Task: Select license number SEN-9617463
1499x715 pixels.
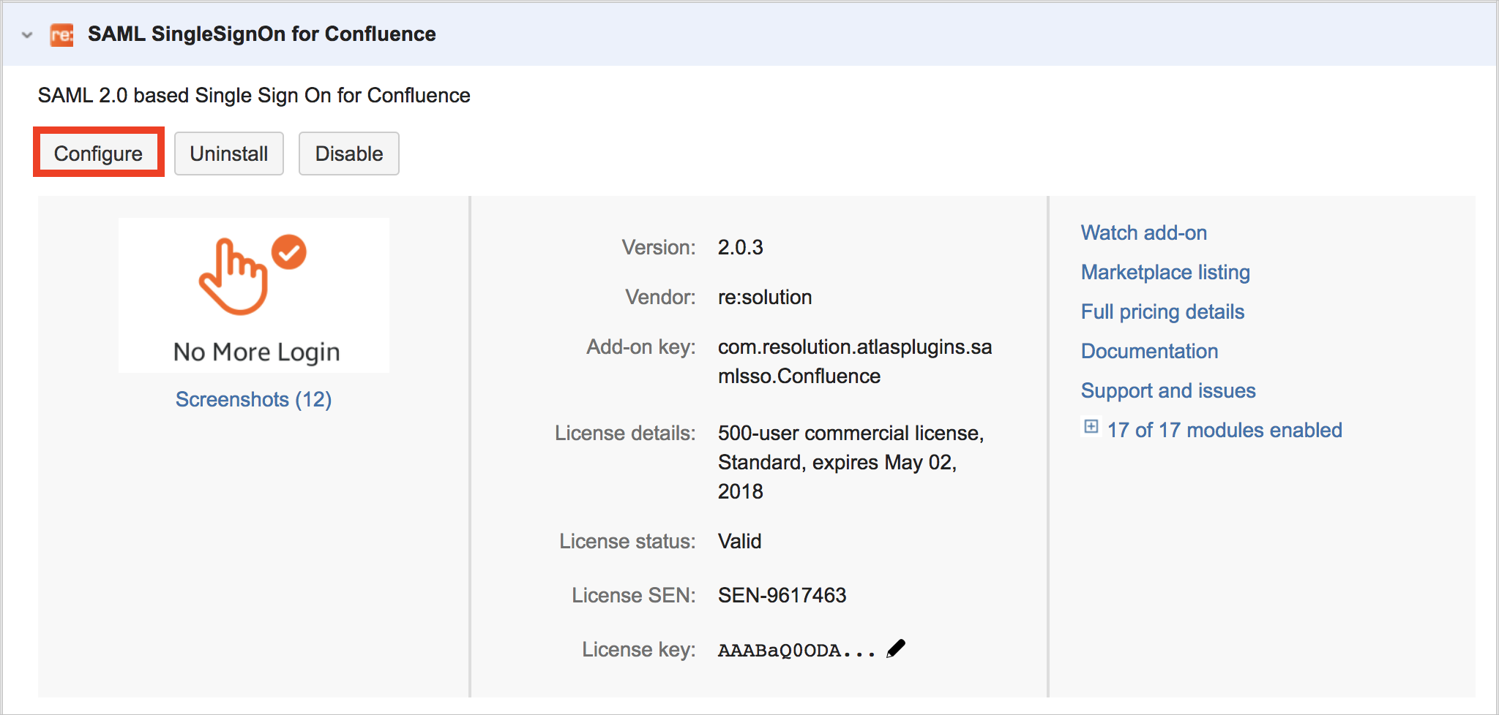Action: click(782, 595)
